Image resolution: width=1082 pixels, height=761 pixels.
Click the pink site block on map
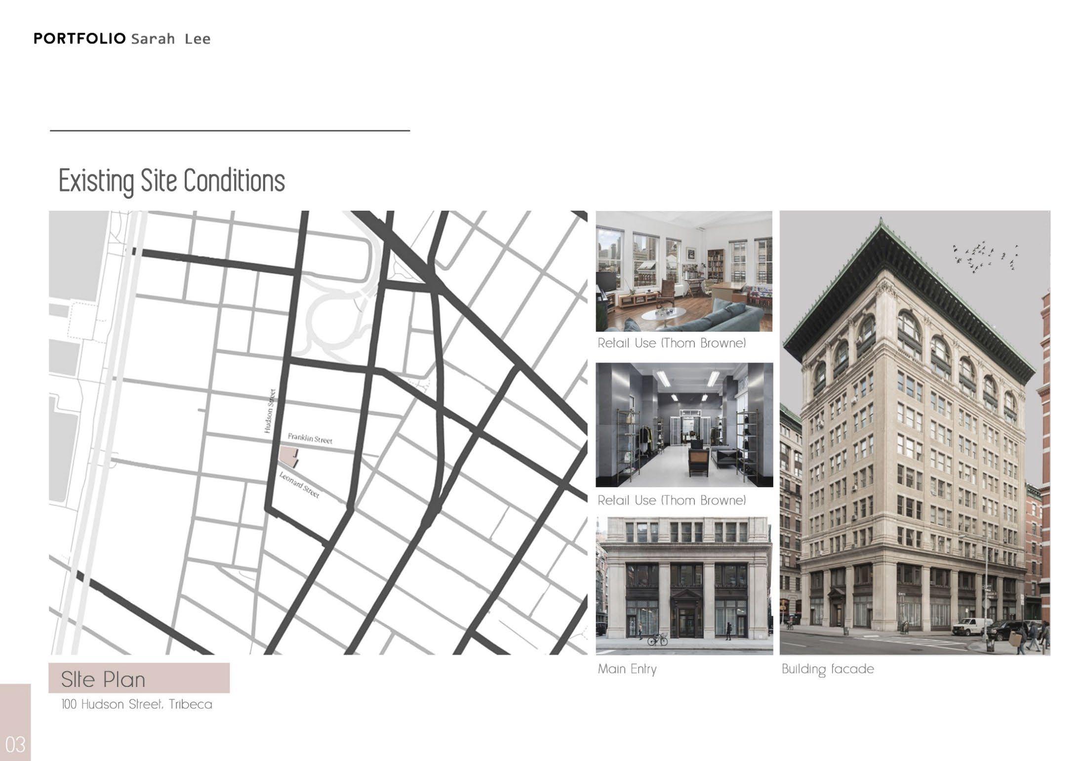(287, 456)
